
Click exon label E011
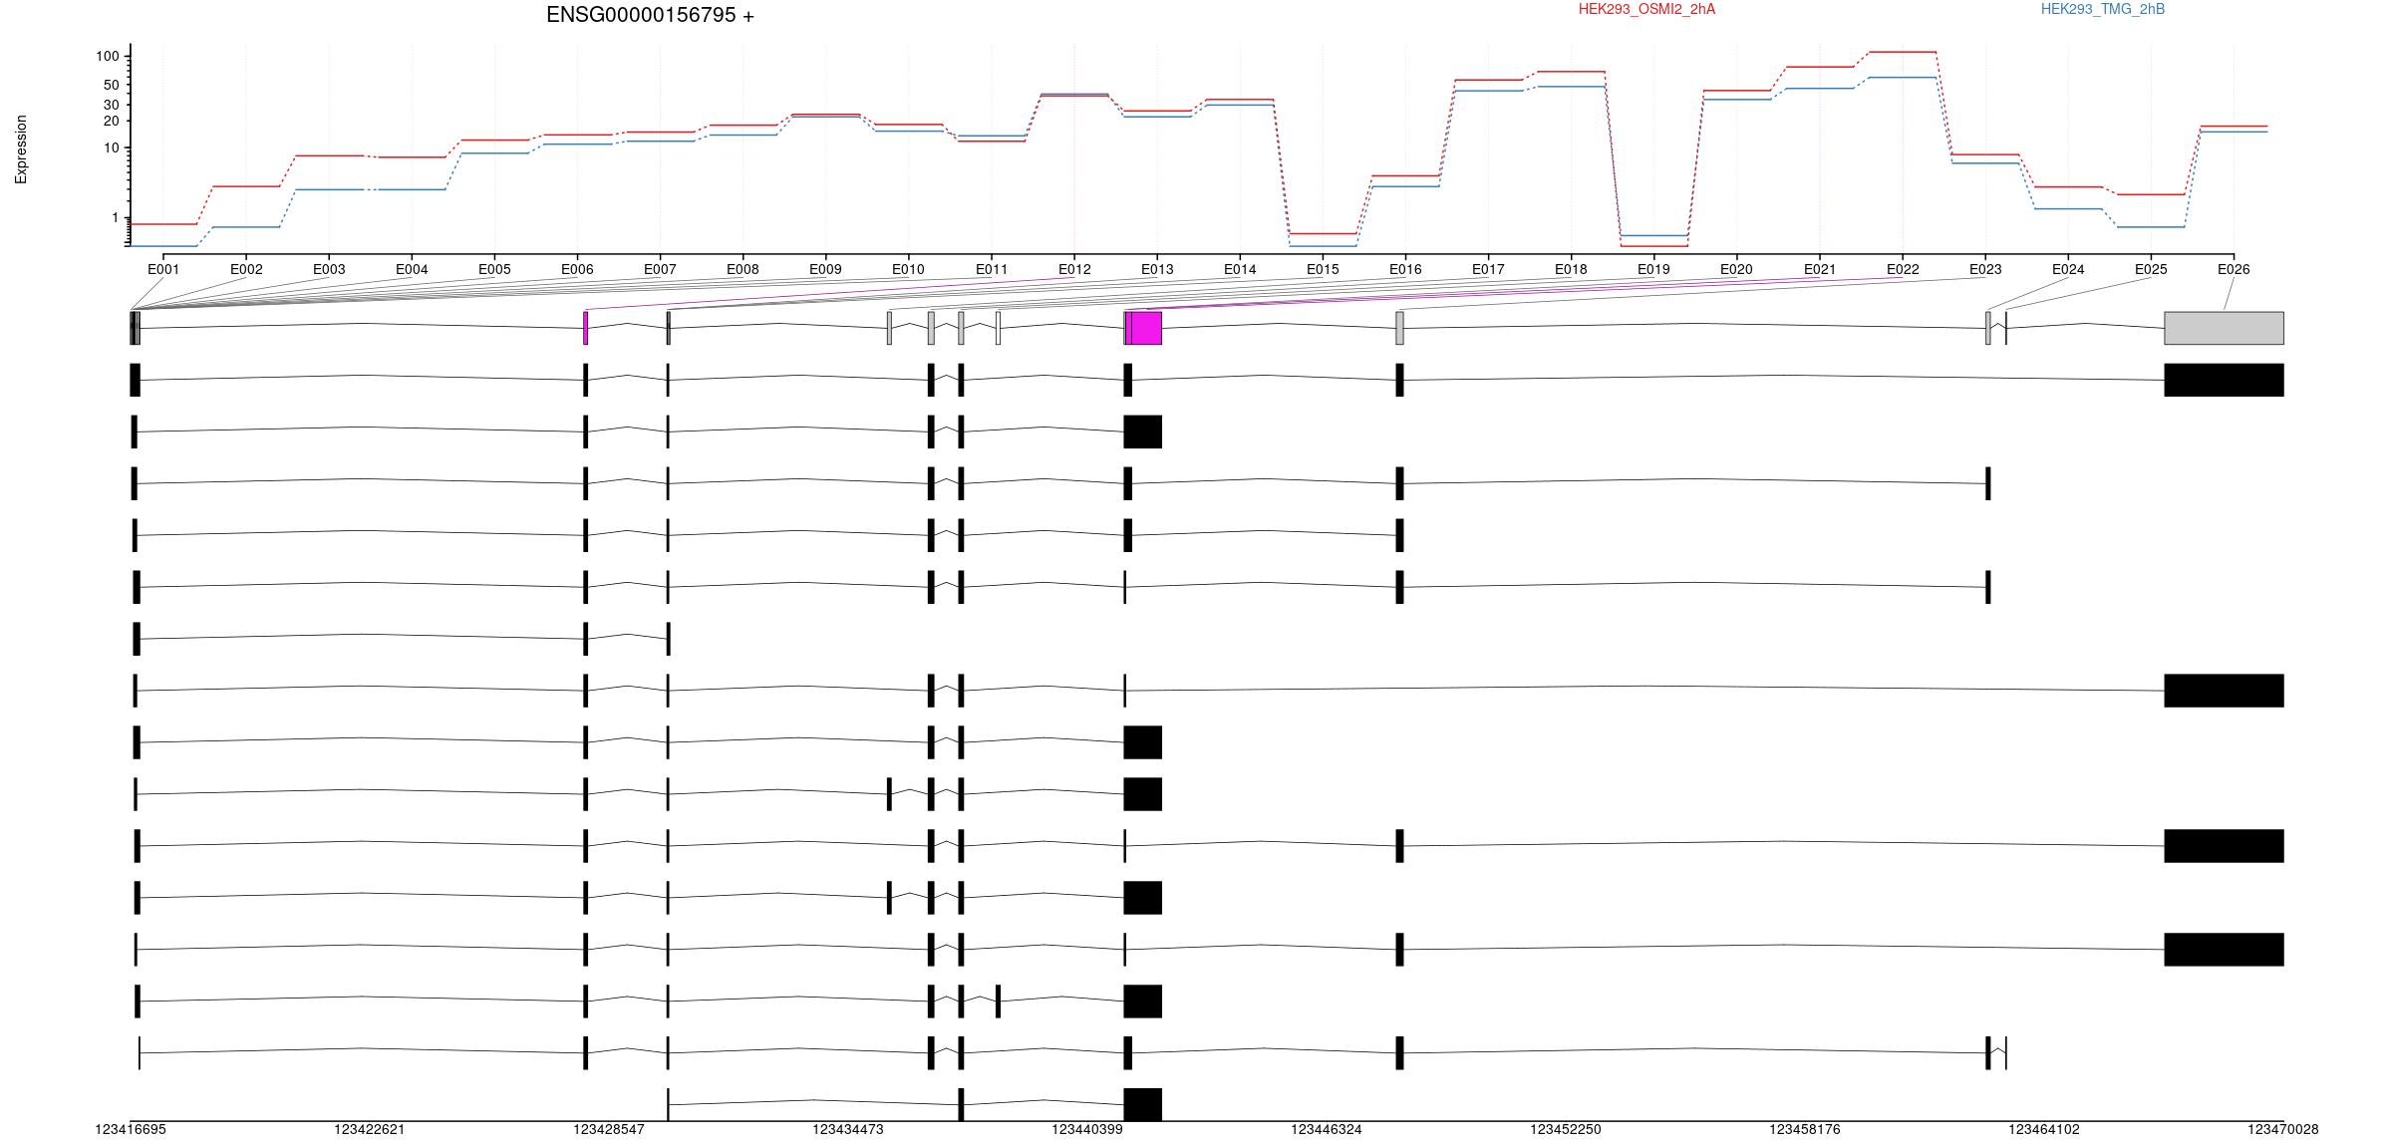[x=992, y=269]
